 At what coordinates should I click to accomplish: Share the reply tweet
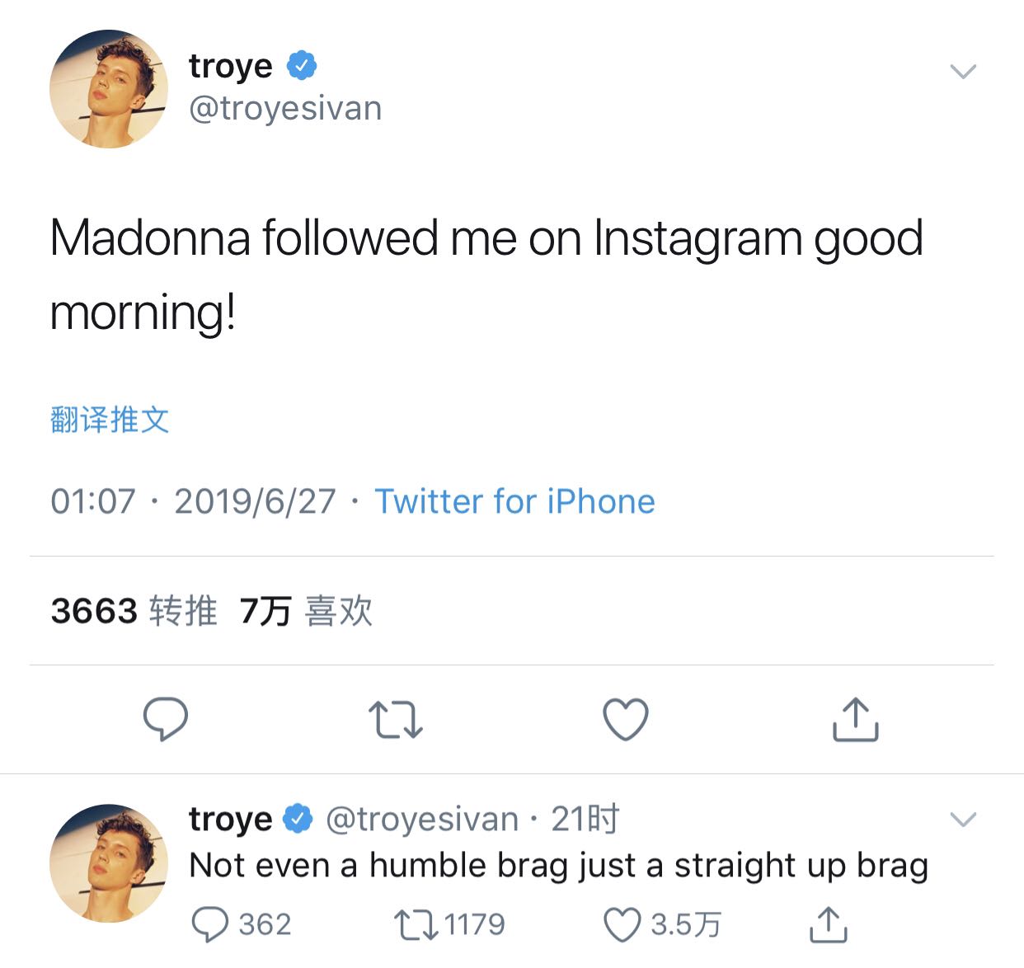pyautogui.click(x=827, y=924)
